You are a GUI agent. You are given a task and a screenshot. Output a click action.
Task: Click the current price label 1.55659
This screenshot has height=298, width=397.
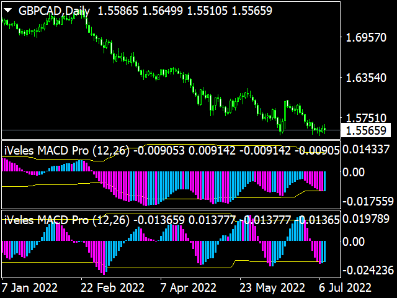[x=366, y=130]
